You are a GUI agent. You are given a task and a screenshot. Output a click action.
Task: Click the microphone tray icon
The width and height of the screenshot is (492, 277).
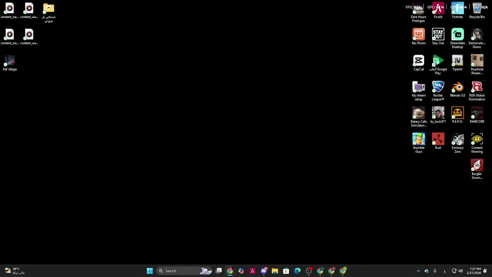point(435,271)
